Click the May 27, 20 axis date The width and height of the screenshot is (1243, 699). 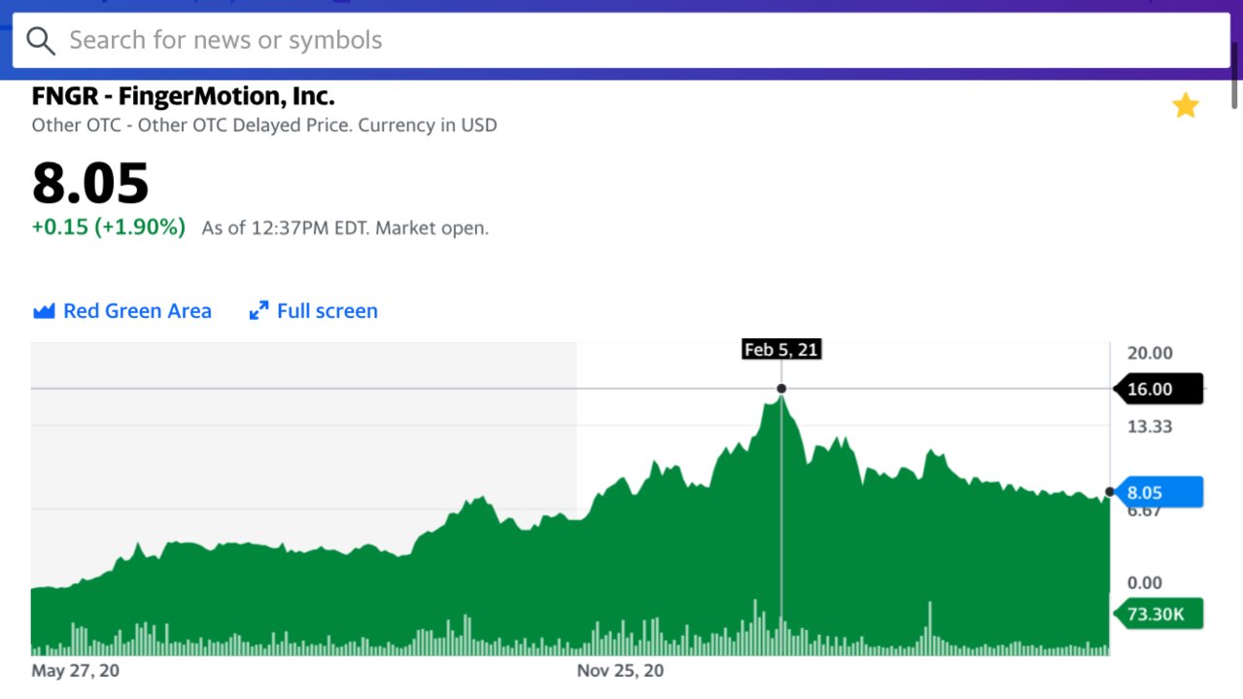[76, 671]
